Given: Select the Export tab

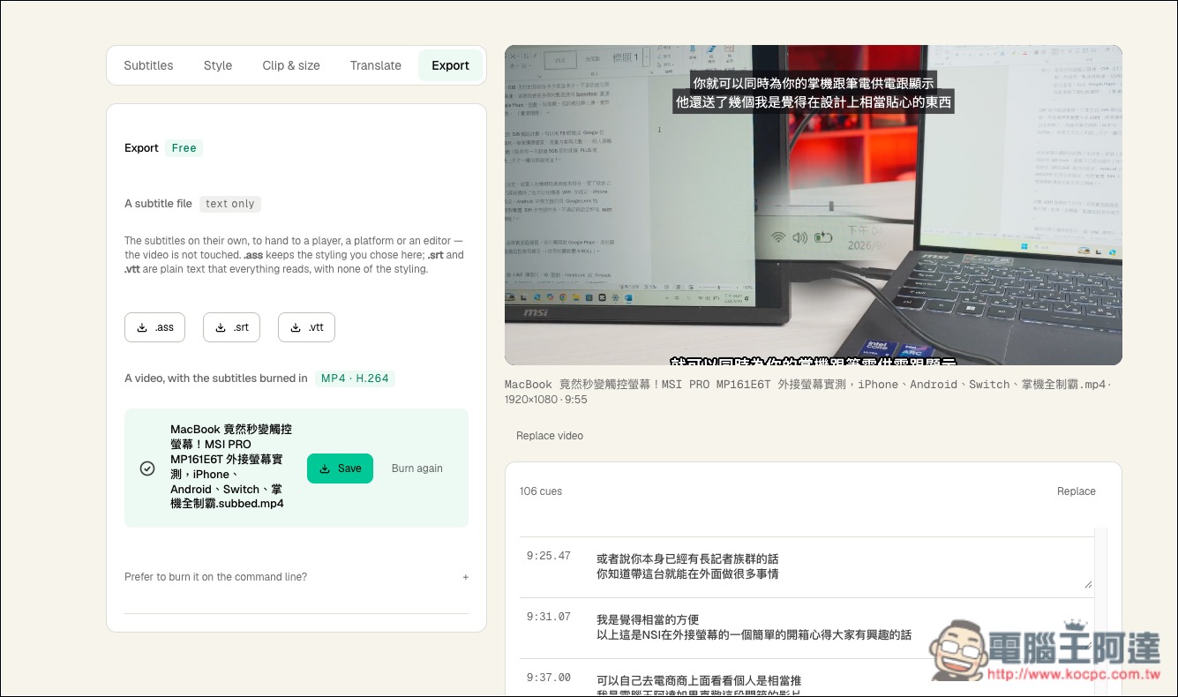Looking at the screenshot, I should tap(450, 65).
